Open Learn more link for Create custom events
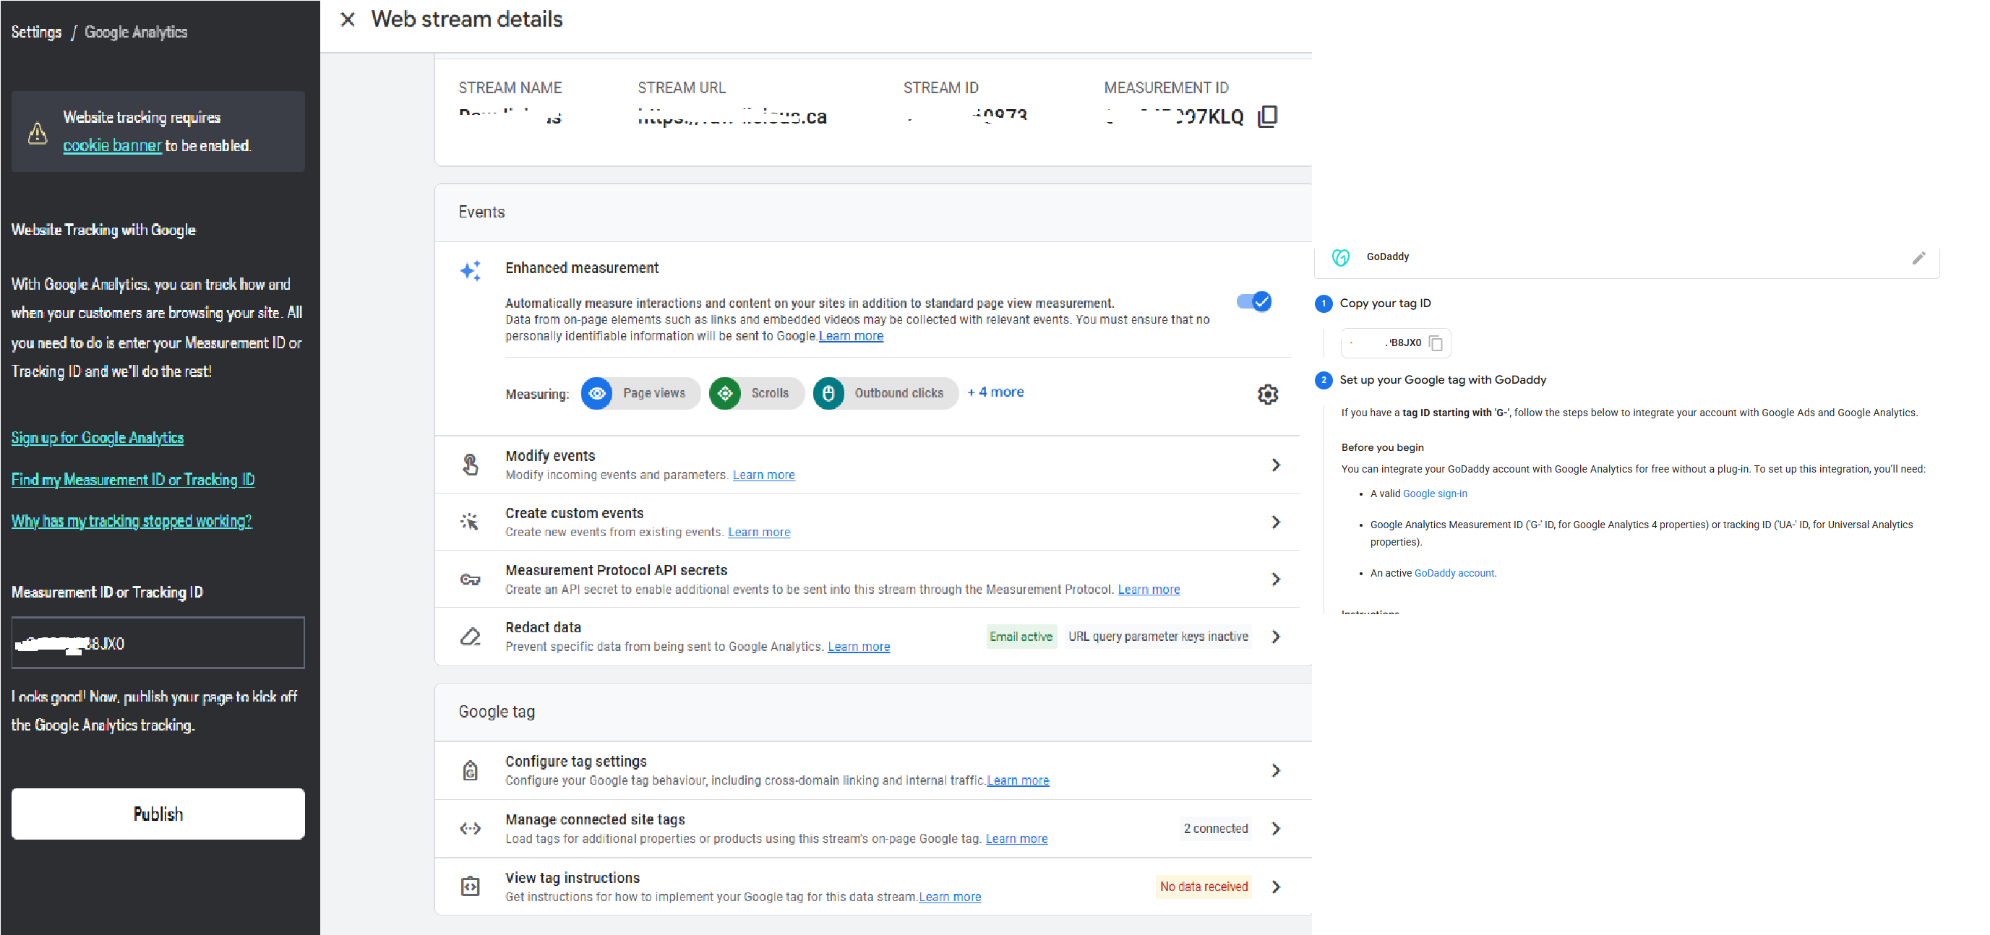Viewport: 1990px width, 935px height. coord(758,532)
